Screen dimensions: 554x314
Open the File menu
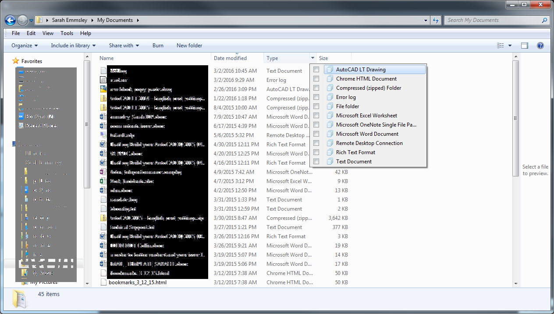(x=16, y=33)
